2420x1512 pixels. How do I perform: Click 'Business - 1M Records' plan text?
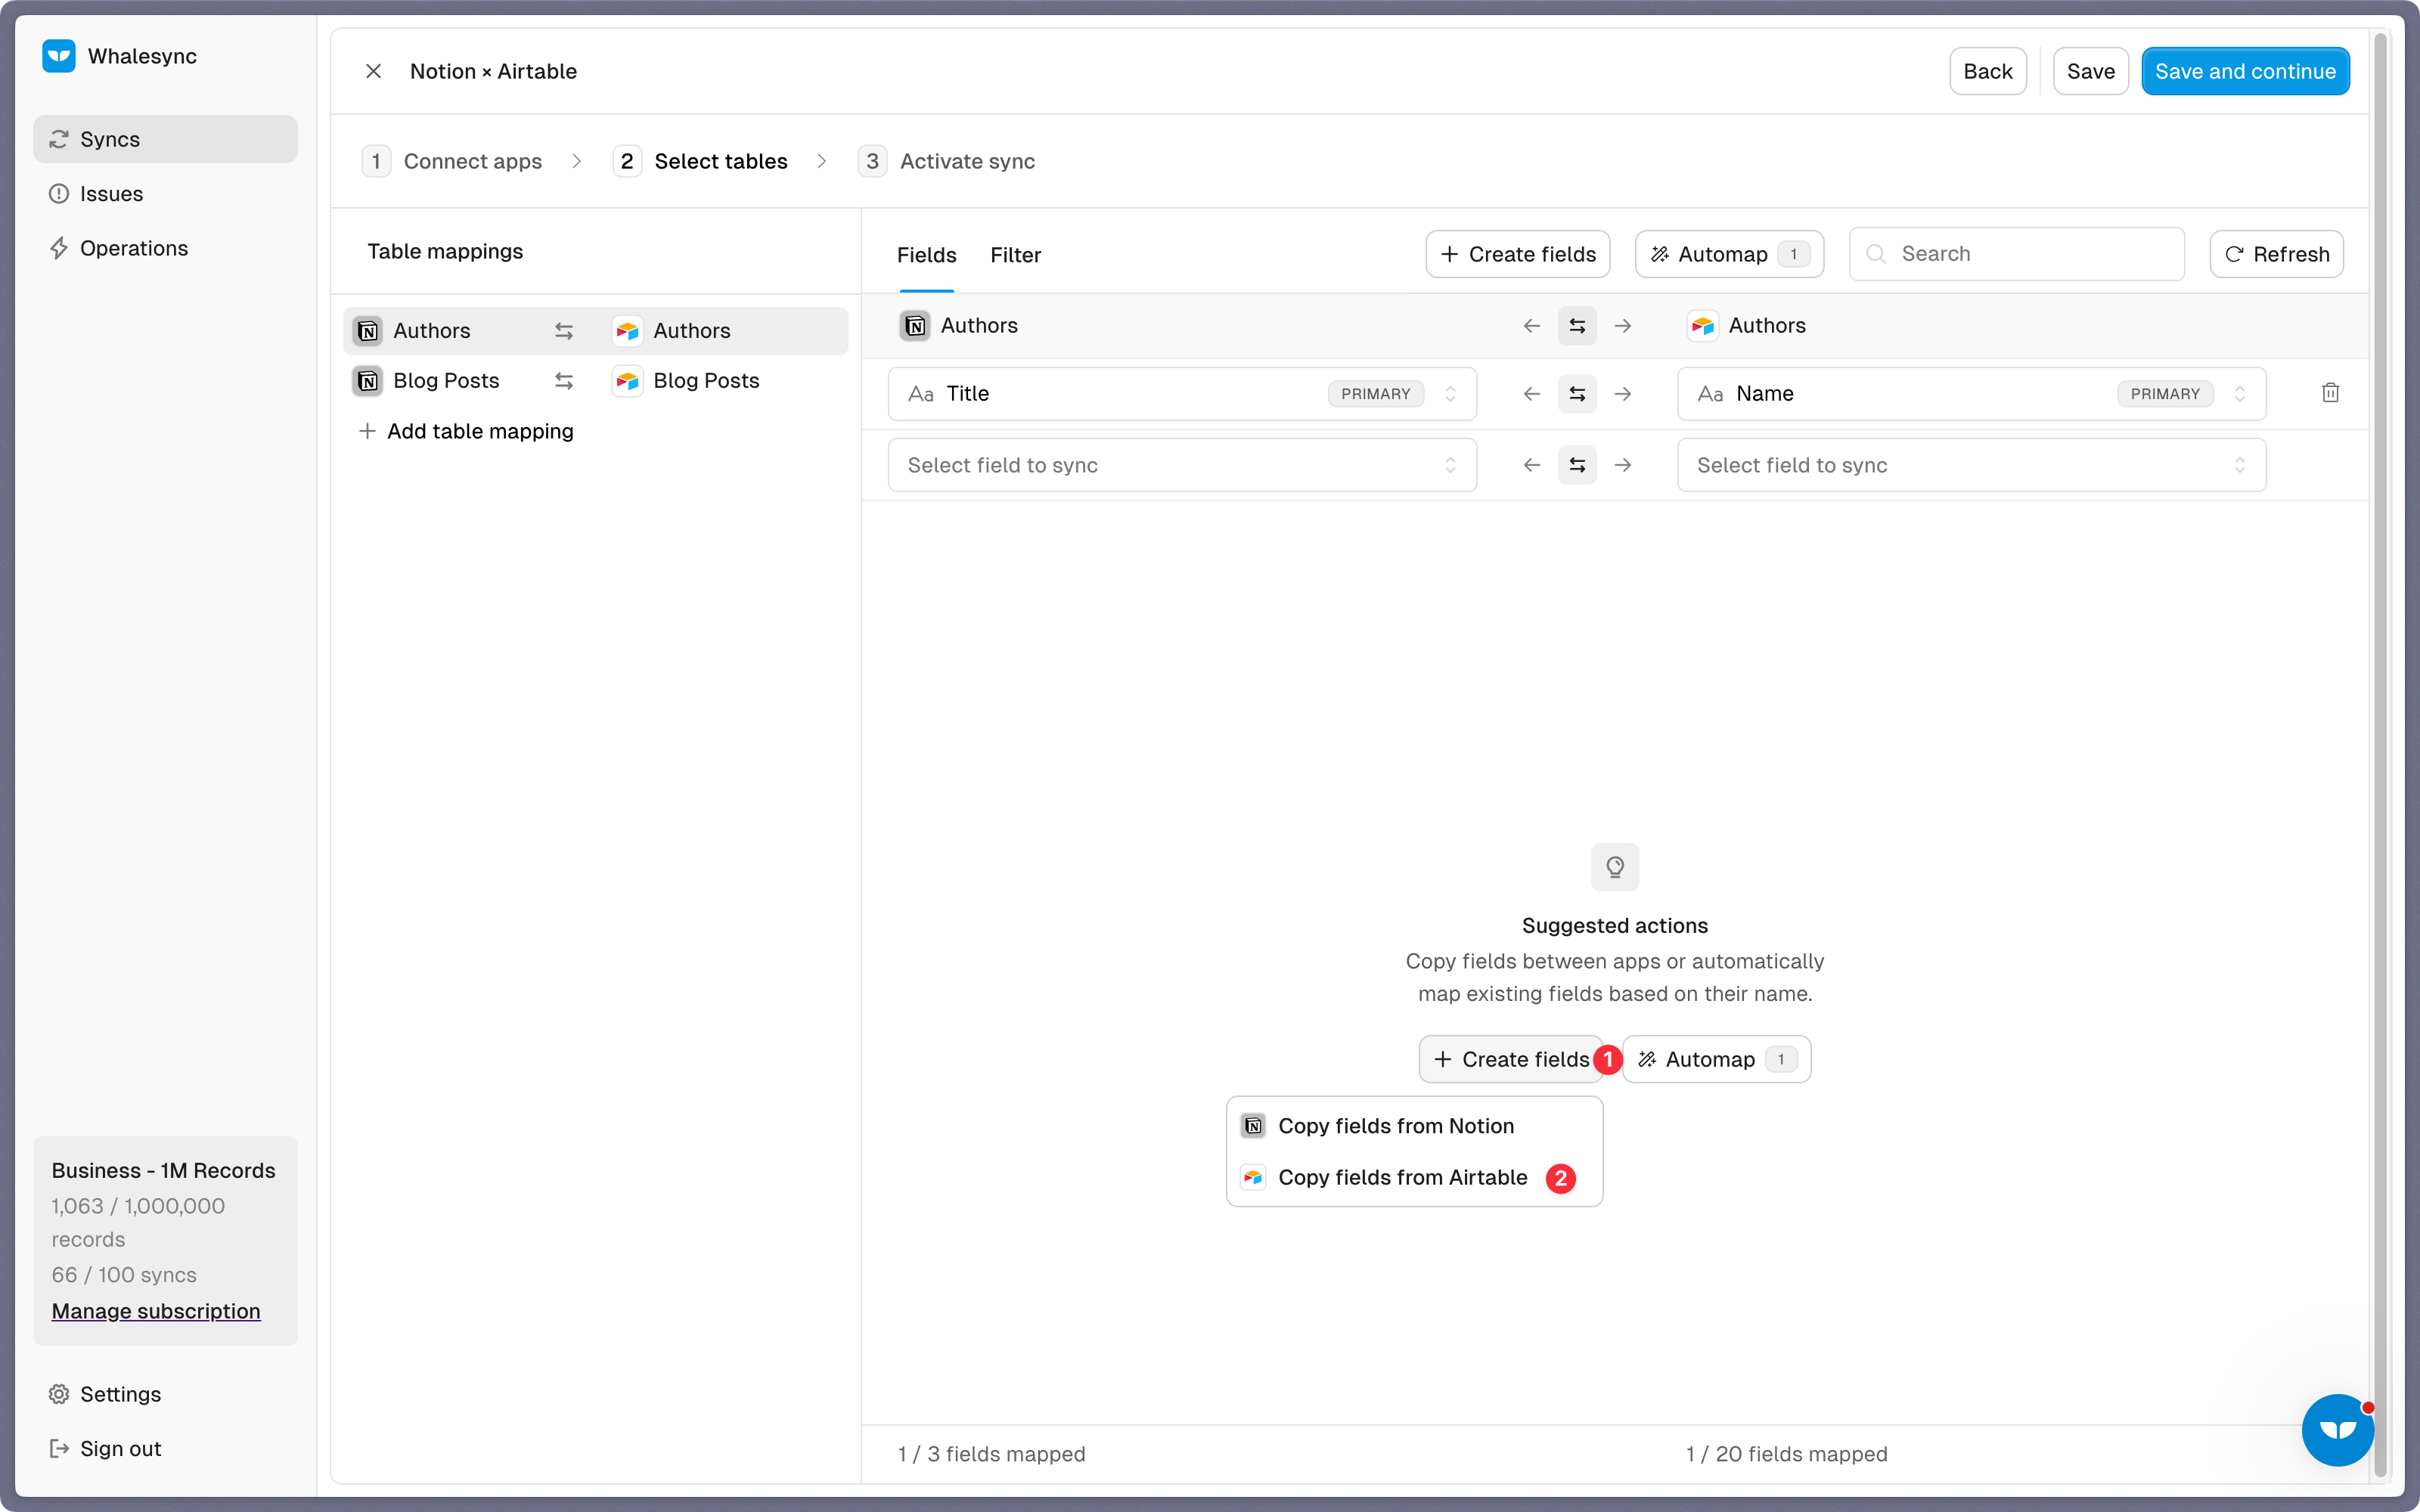click(x=163, y=1170)
